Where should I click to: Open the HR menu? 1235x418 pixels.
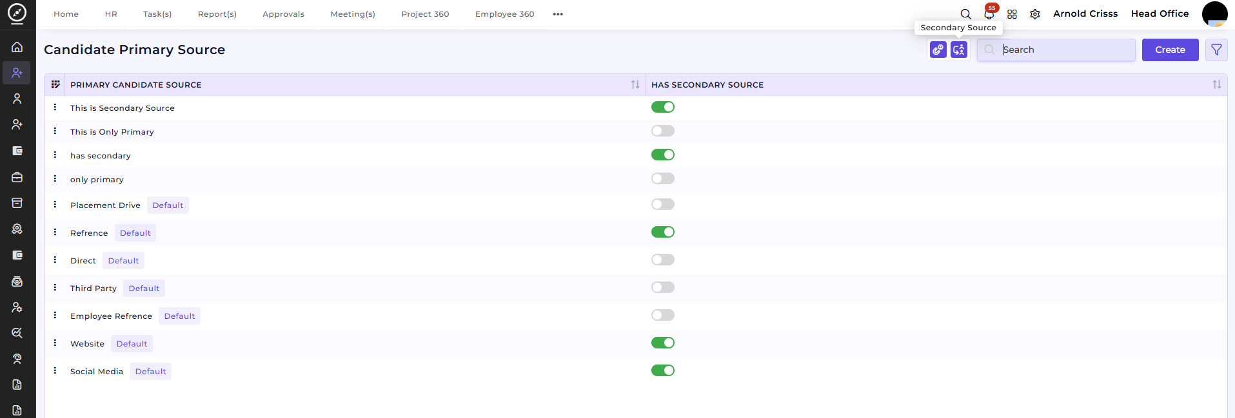111,14
